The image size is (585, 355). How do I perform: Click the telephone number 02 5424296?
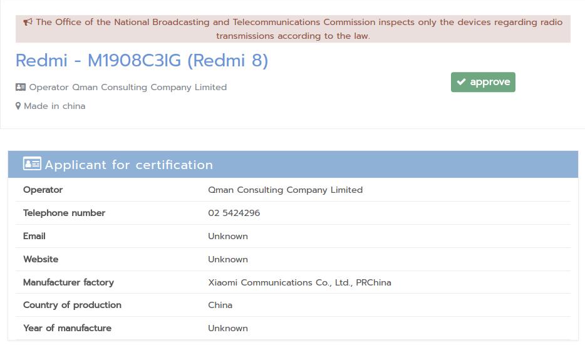tap(234, 213)
